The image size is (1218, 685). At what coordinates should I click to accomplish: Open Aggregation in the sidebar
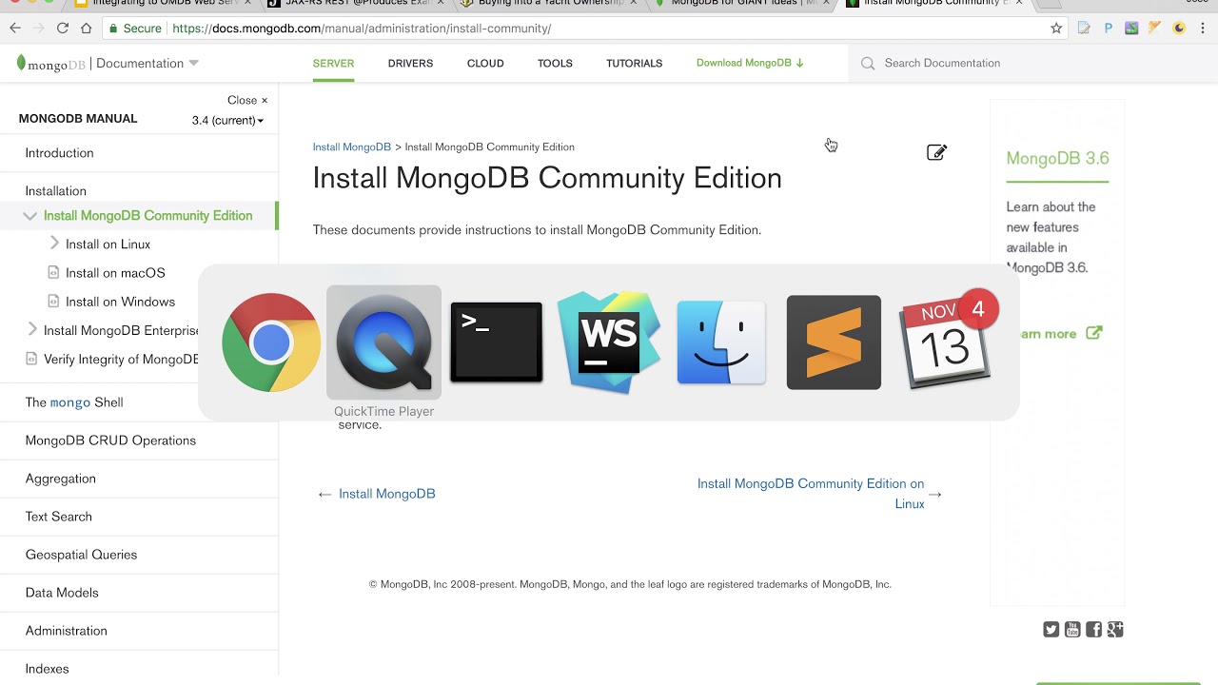(60, 479)
